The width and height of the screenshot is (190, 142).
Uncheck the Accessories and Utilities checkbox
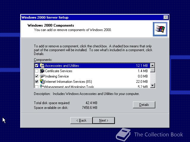point(37,66)
